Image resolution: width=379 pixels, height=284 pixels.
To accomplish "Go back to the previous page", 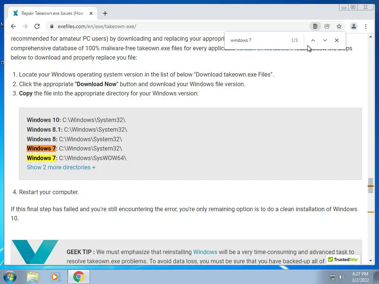I will click(x=13, y=26).
